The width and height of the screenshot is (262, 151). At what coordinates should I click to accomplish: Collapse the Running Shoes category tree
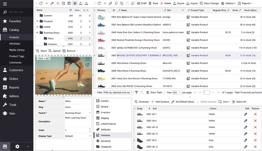tap(37, 32)
